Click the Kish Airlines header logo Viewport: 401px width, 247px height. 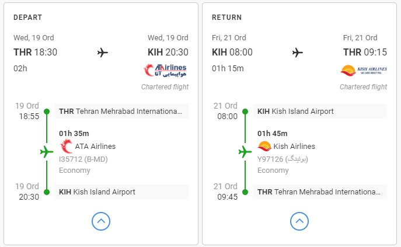pos(364,71)
